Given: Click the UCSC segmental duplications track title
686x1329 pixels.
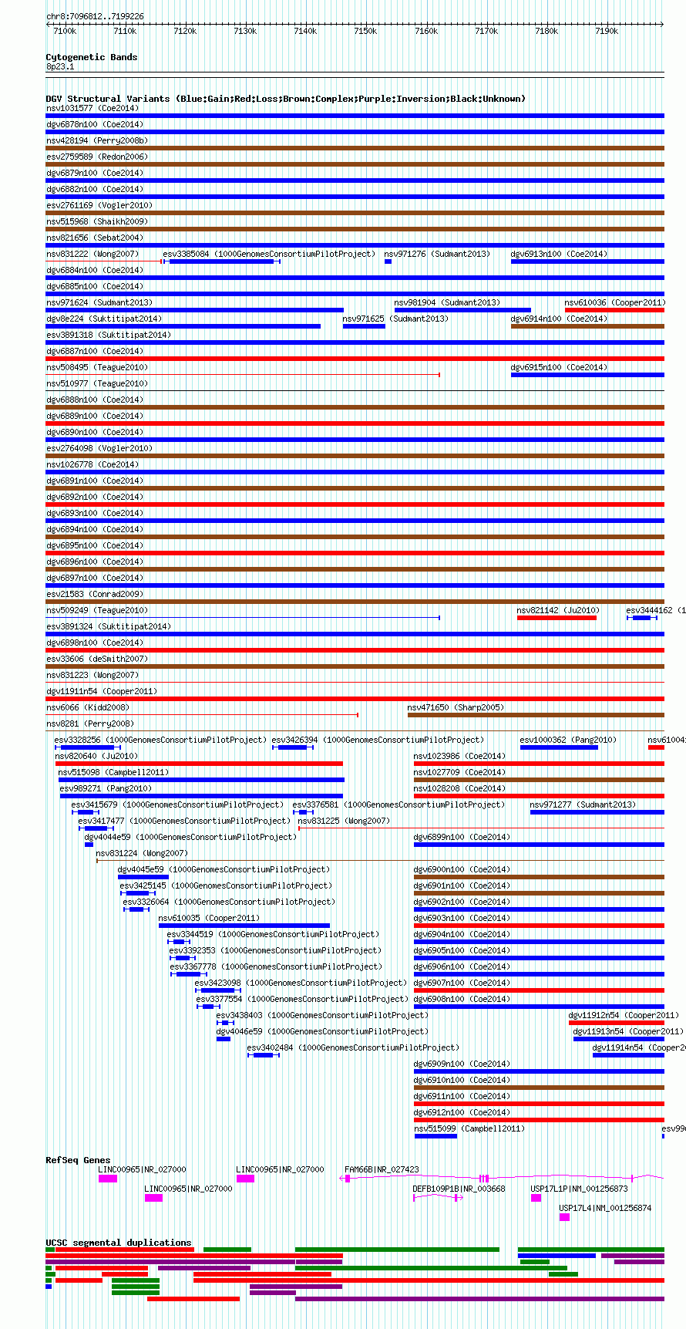Looking at the screenshot, I should tap(119, 1243).
